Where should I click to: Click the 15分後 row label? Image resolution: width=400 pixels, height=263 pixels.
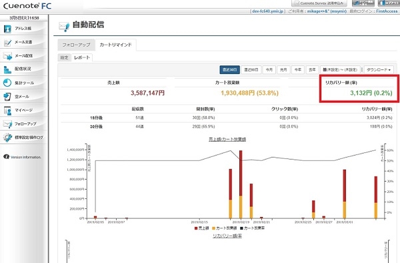96,117
